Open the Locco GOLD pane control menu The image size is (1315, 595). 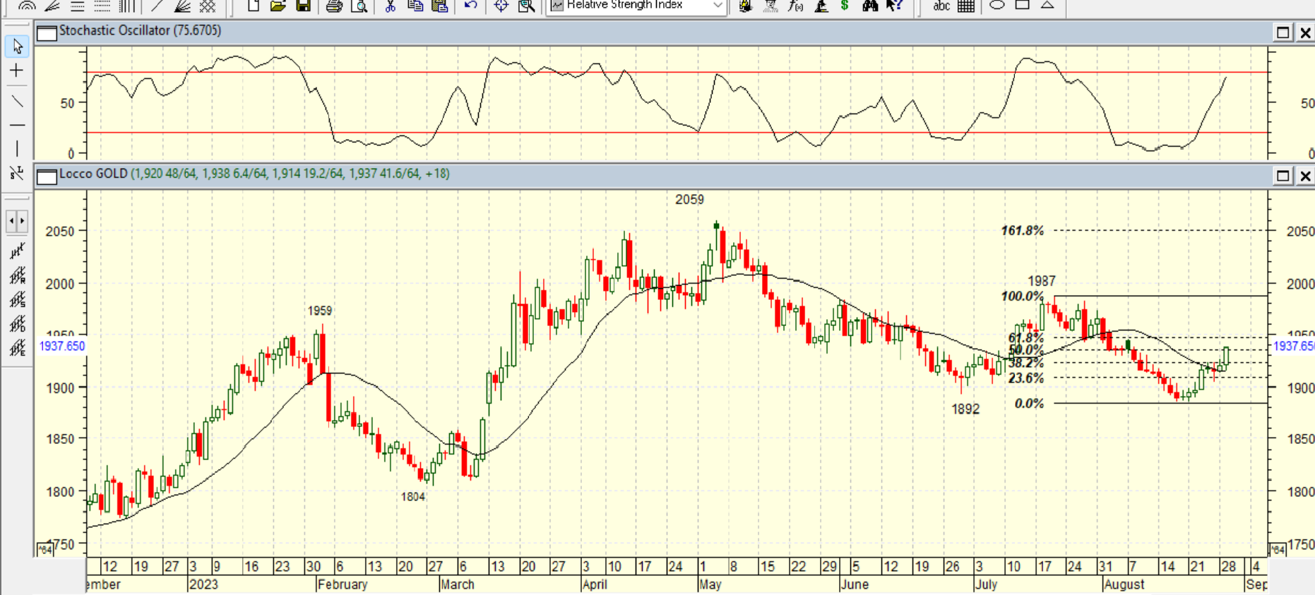[x=47, y=176]
